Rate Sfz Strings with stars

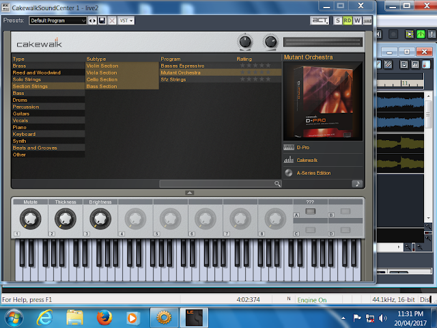coord(255,79)
